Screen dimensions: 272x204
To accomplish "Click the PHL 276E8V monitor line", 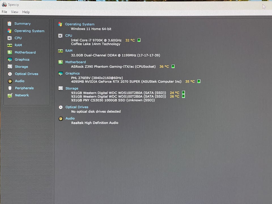I will click(x=97, y=78).
